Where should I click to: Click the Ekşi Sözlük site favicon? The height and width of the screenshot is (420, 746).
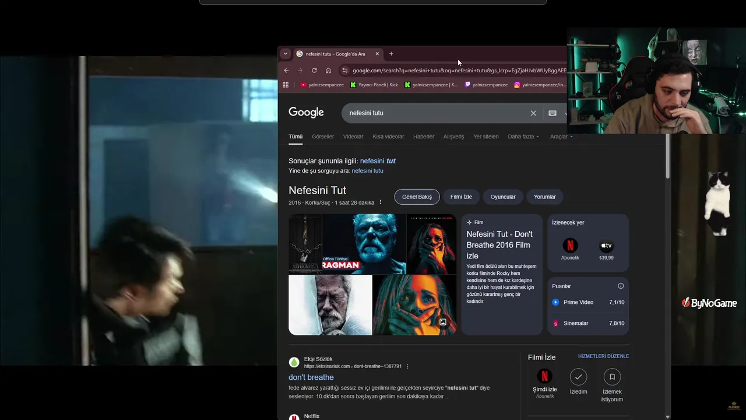[294, 362]
